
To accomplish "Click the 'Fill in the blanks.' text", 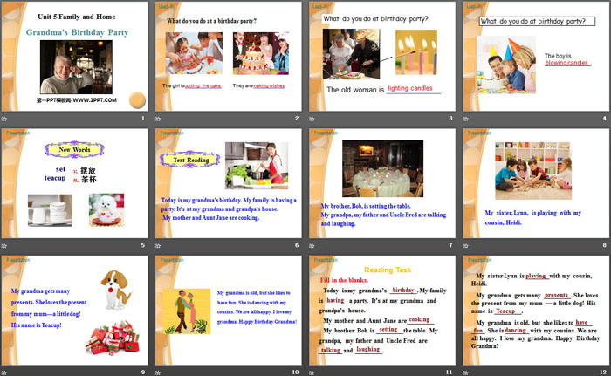I will pyautogui.click(x=344, y=280).
